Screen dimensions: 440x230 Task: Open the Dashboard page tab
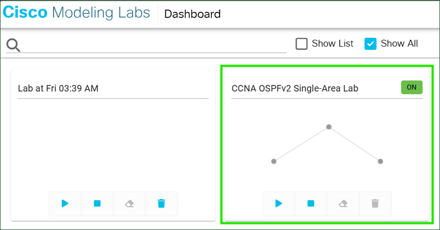pyautogui.click(x=192, y=14)
